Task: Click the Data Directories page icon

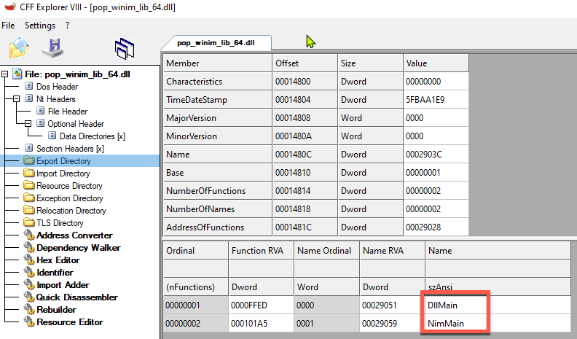Action: pos(52,136)
